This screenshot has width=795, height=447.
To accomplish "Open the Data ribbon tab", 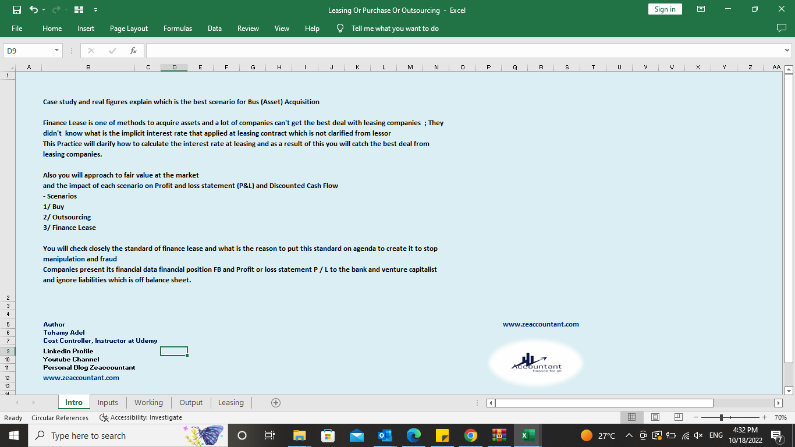I will point(215,29).
